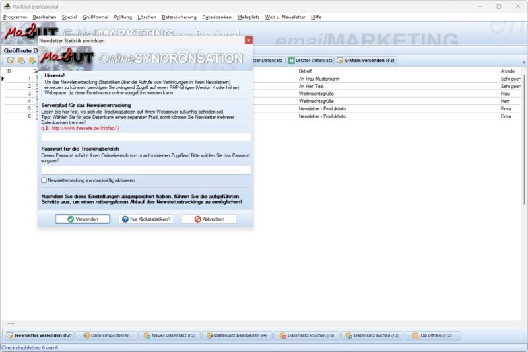
Task: Open the Prüfung menu
Action: [x=123, y=17]
